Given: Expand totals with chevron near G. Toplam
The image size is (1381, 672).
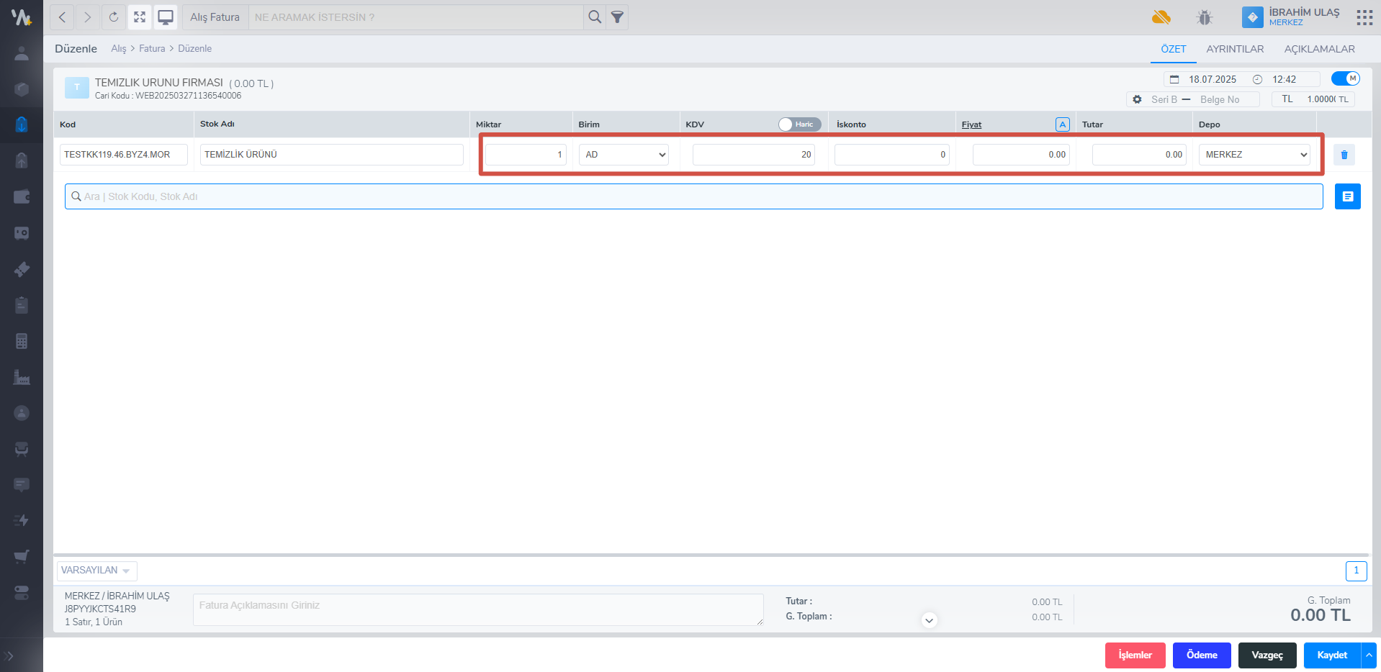Looking at the screenshot, I should [x=929, y=620].
